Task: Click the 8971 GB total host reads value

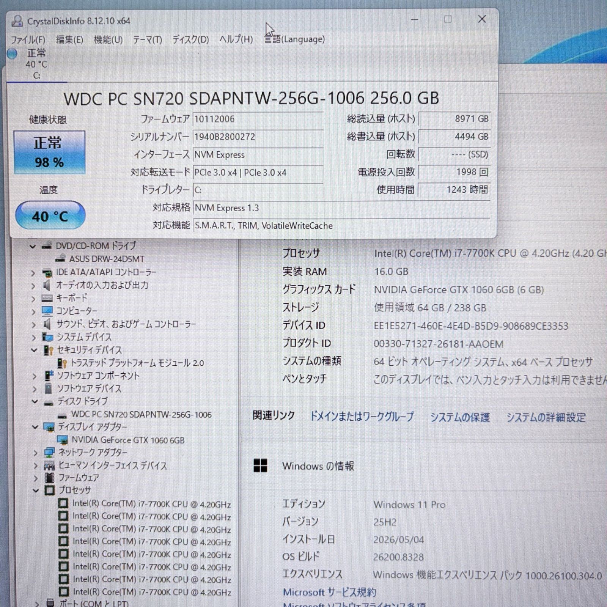Action: coord(454,119)
